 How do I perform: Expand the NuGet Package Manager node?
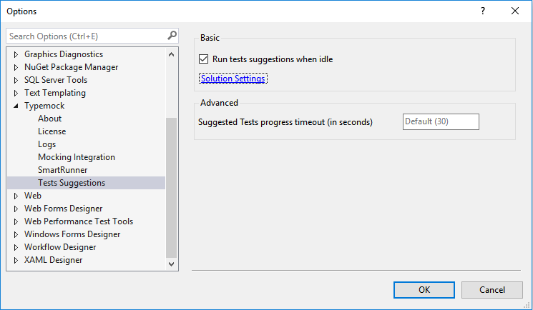[x=16, y=67]
